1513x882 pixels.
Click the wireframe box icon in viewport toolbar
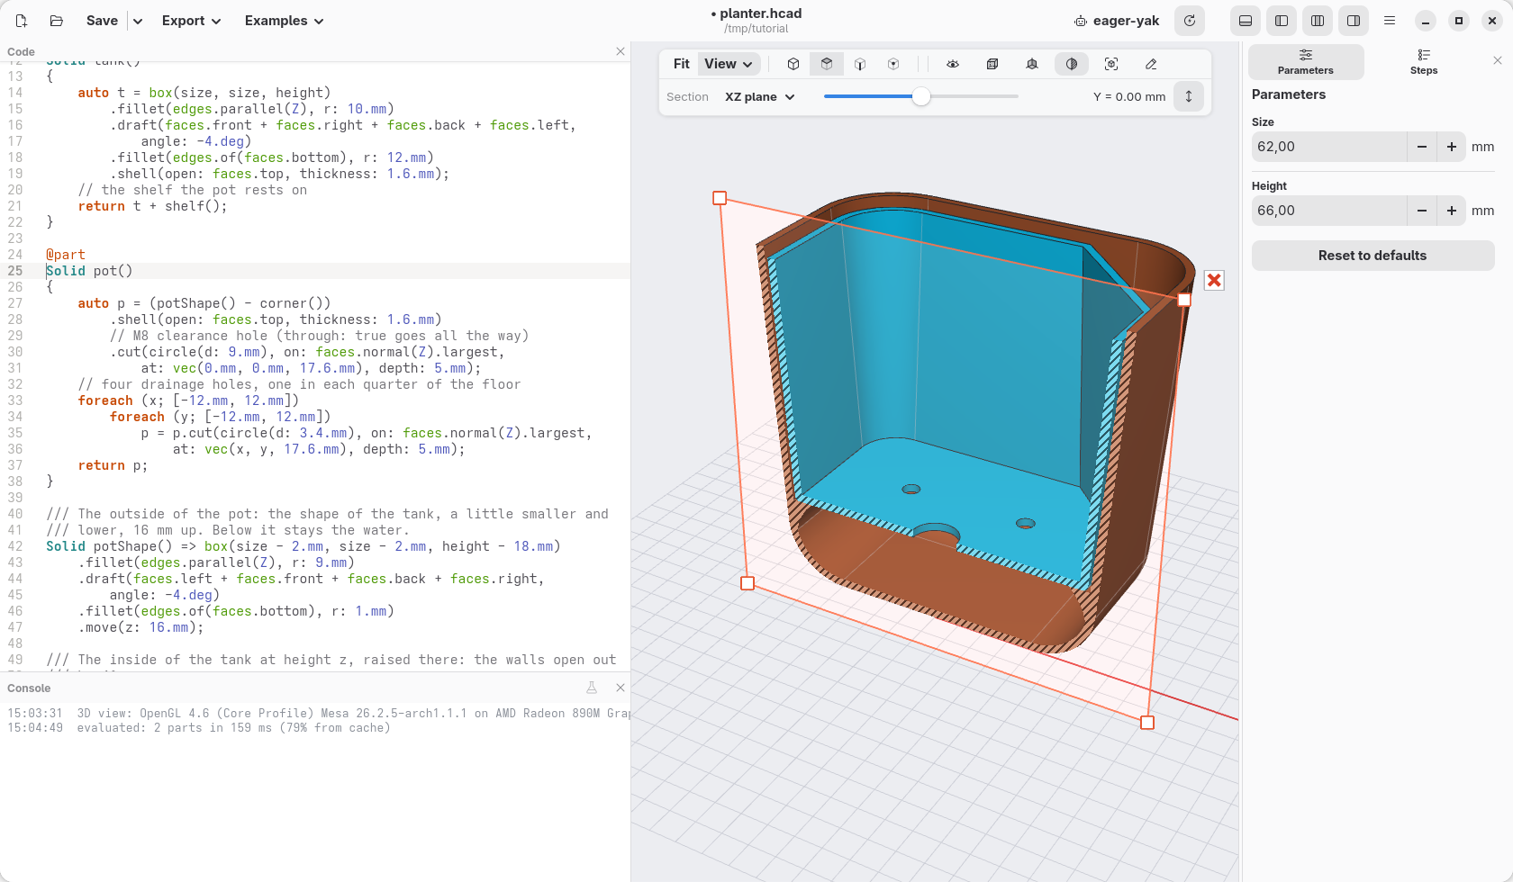[x=992, y=64]
